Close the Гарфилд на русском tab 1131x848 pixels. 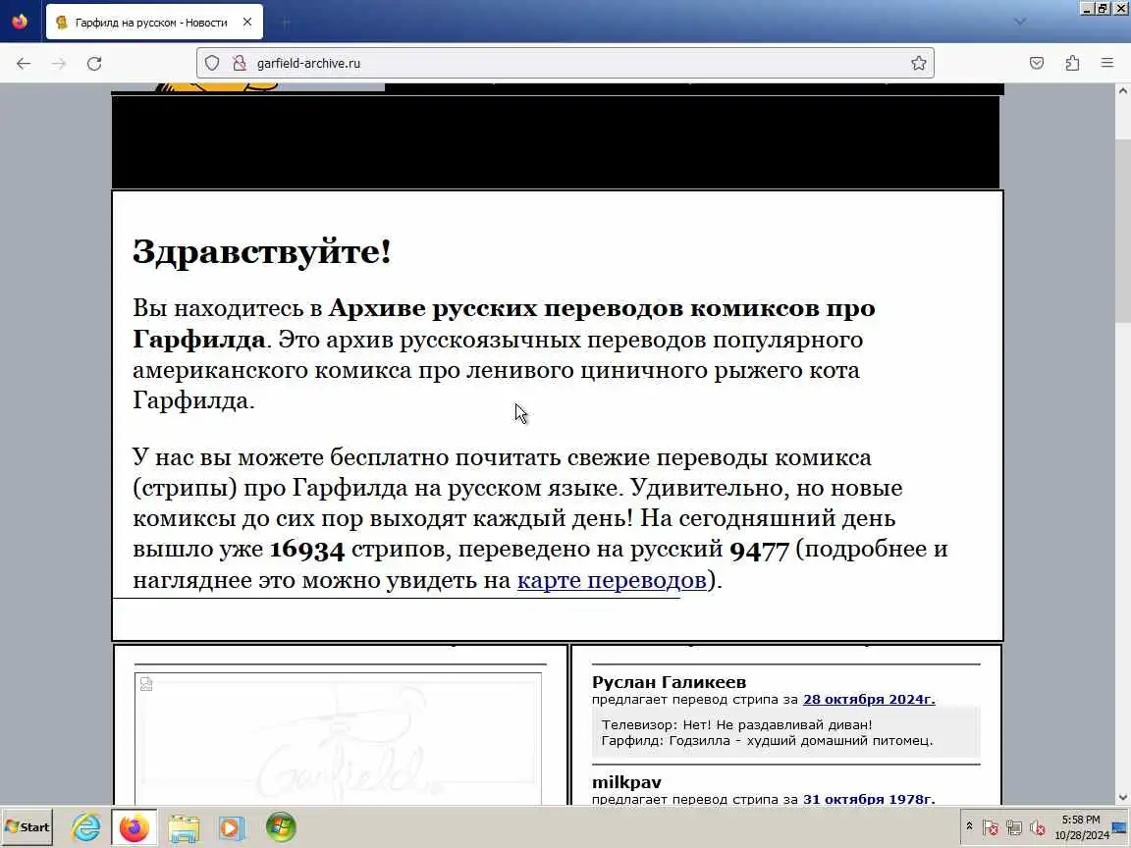click(x=247, y=23)
